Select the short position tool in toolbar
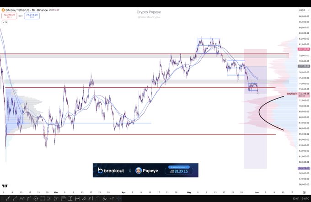This screenshot has width=311, height=202. coord(56,198)
